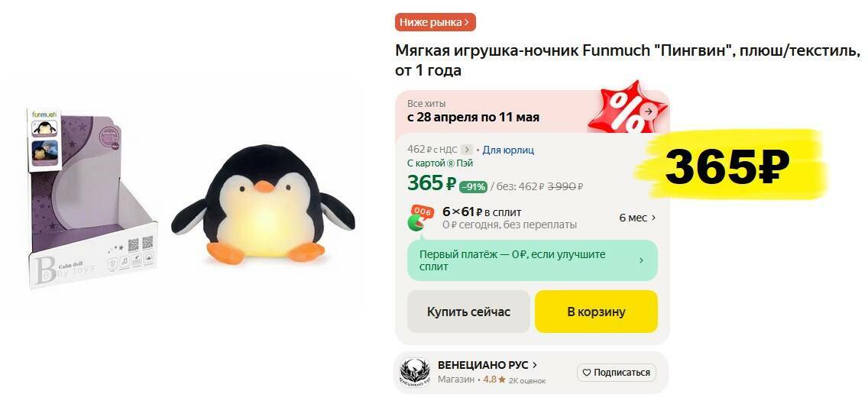
Task: Click the heart icon in Подписаться button
Action: (587, 373)
